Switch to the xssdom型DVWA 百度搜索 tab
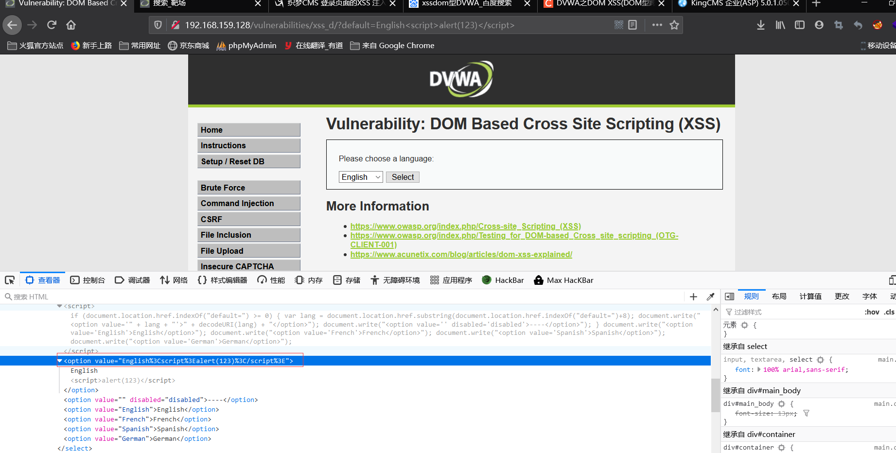 (x=470, y=4)
